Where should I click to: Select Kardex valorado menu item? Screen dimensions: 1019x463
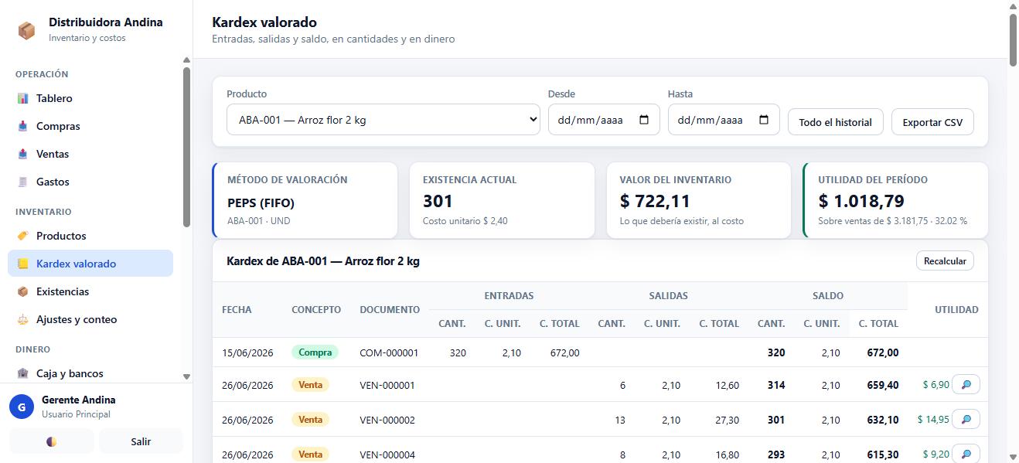coord(90,264)
